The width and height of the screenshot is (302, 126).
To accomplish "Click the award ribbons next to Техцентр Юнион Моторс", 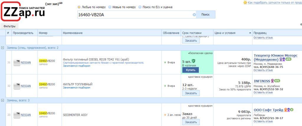I will point(282,59).
